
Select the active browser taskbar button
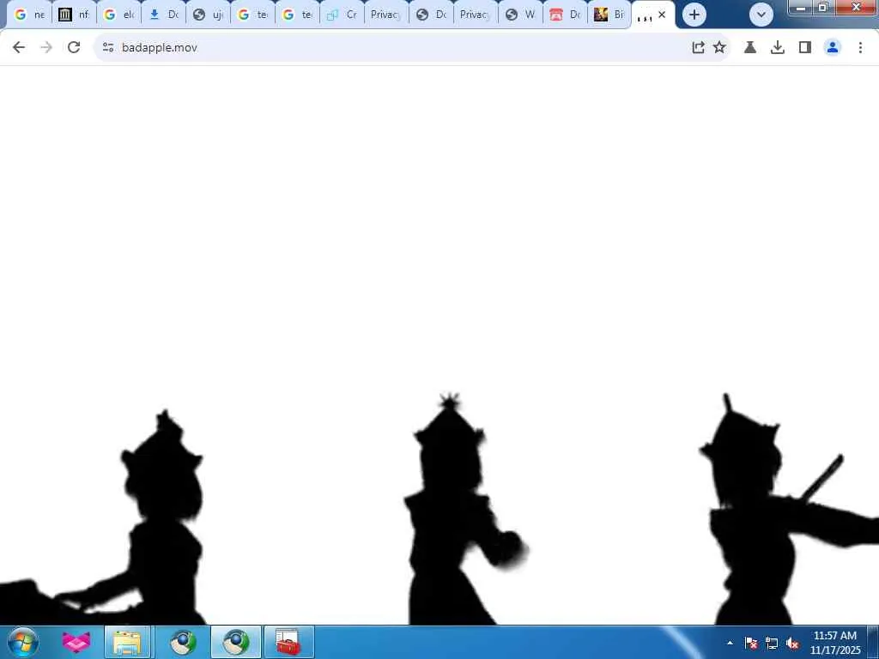pyautogui.click(x=236, y=642)
